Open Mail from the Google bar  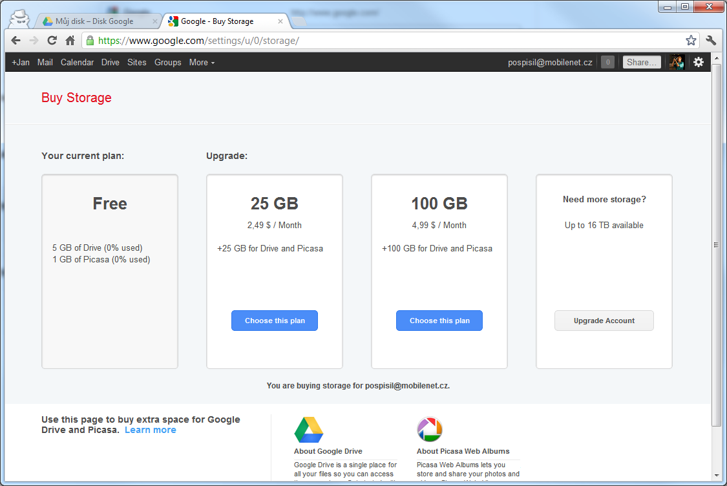click(45, 62)
